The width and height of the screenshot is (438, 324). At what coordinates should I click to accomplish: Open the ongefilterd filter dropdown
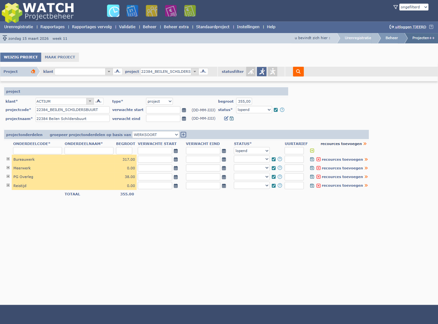(414, 7)
